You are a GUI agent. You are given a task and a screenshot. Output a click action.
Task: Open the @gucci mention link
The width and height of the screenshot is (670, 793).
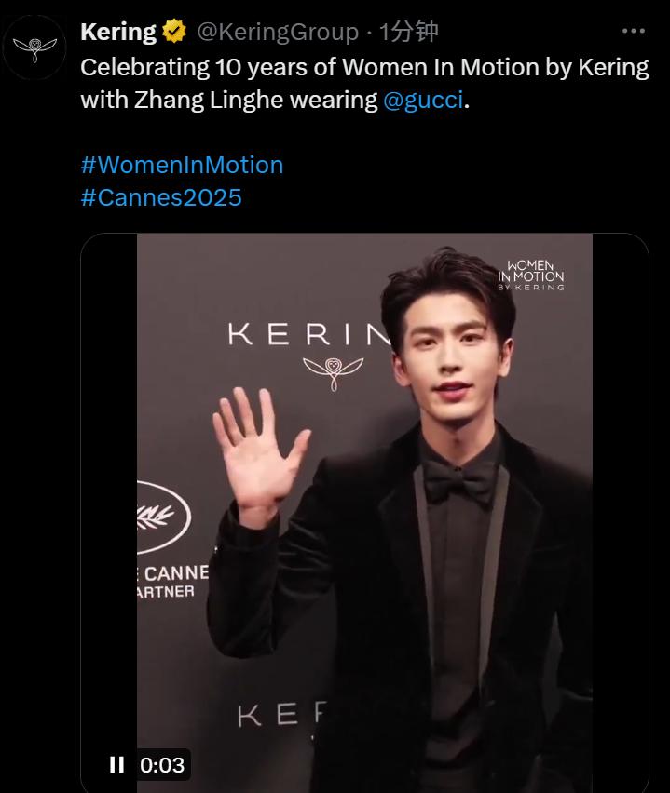(423, 100)
